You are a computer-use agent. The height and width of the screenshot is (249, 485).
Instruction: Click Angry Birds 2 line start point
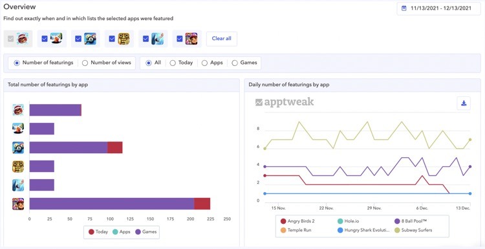point(264,175)
